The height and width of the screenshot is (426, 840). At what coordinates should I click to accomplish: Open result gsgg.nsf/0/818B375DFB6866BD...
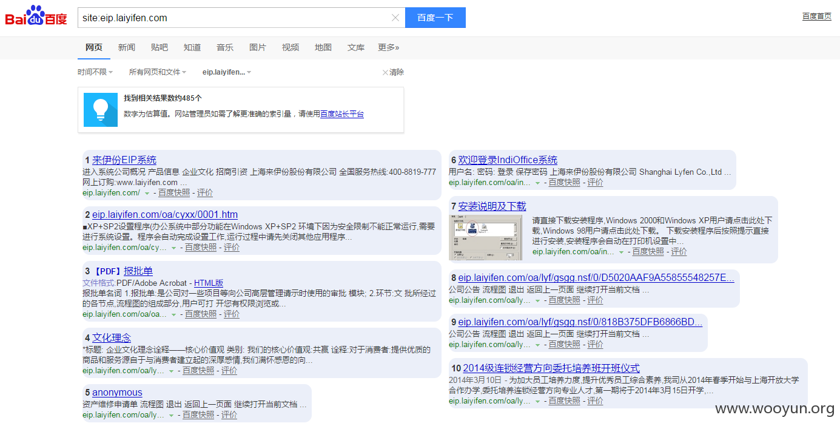(580, 322)
